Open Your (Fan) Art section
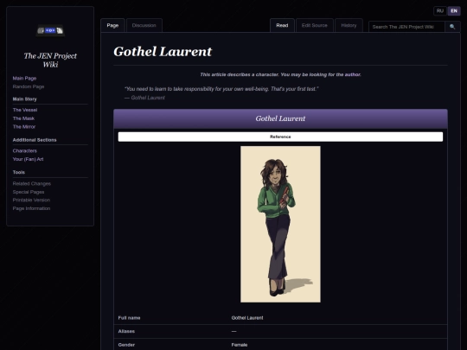 [x=28, y=159]
